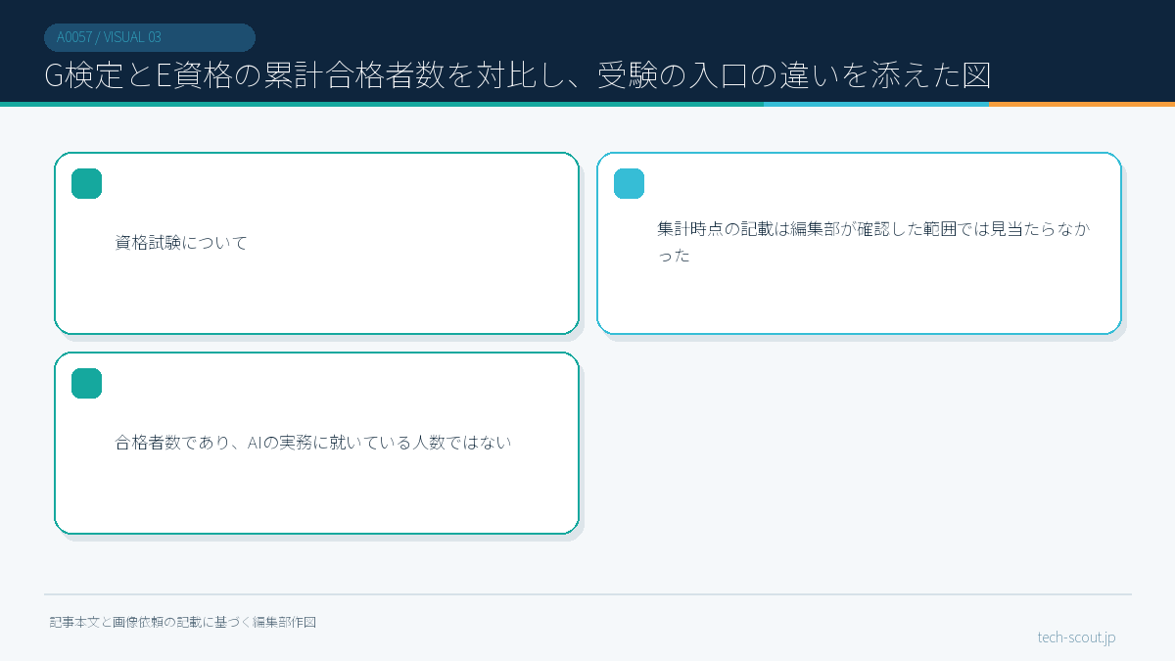Select the text starting 合格者数であり、AIの実務に

click(x=313, y=443)
